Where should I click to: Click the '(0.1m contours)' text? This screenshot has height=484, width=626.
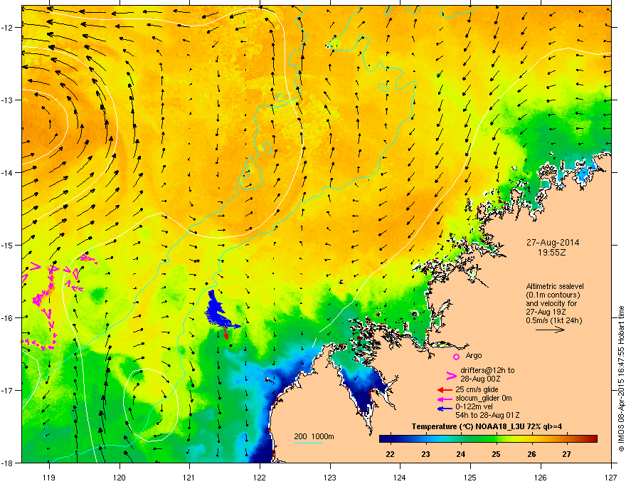553,295
